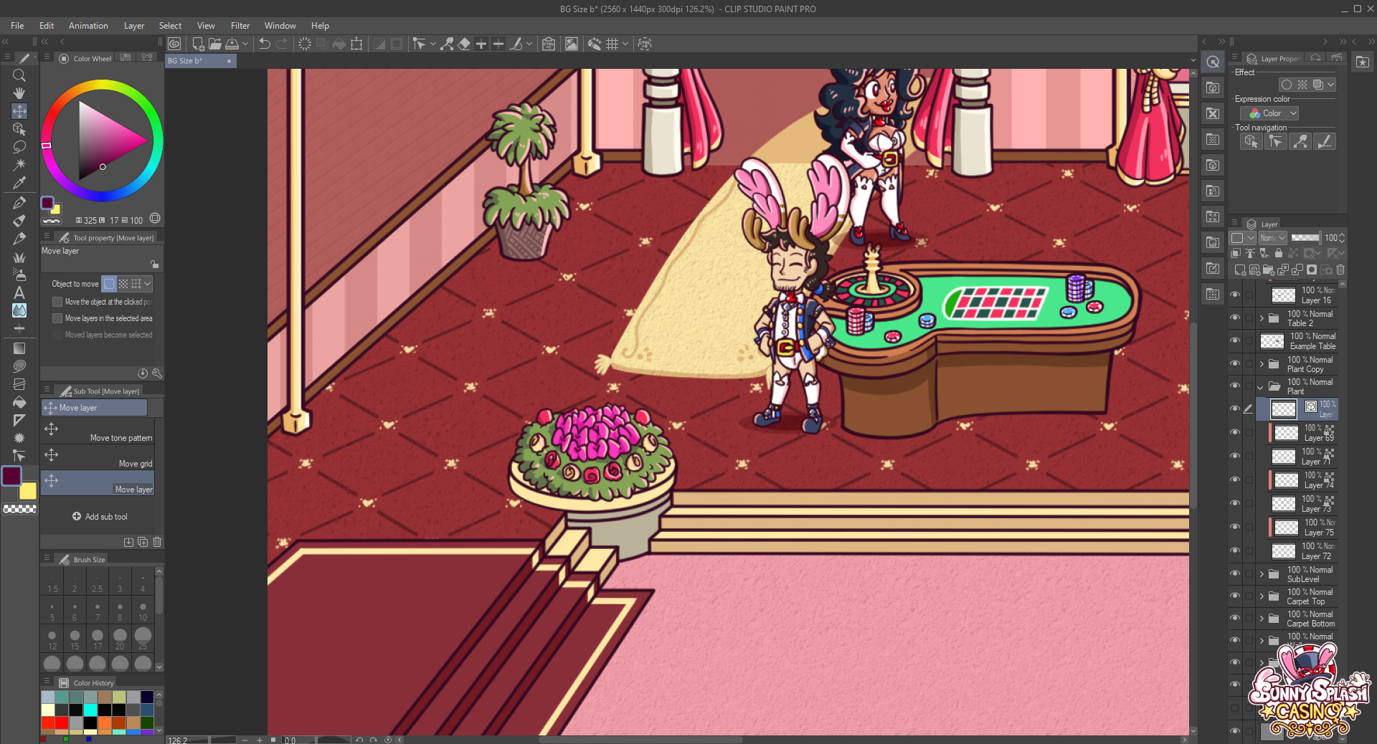Select brush size 10 preset
The height and width of the screenshot is (744, 1377).
143,611
